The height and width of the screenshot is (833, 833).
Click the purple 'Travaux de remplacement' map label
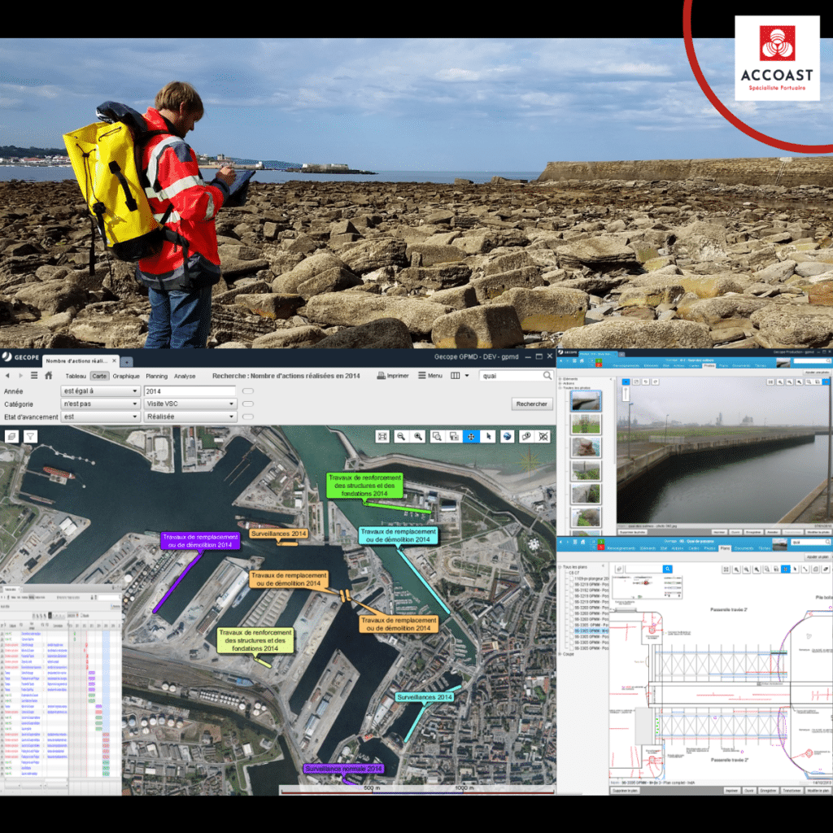(200, 541)
